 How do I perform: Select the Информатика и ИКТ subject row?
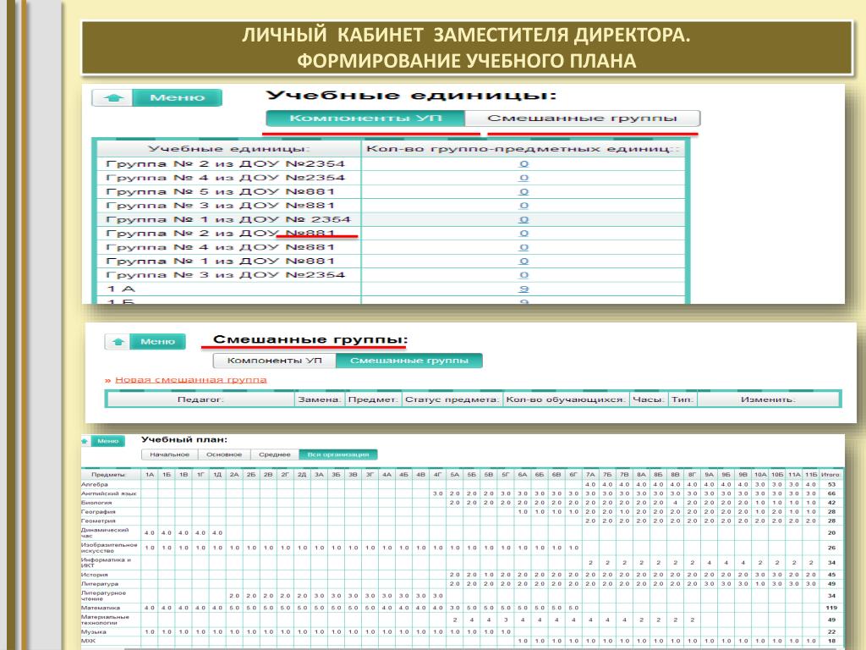(463, 563)
